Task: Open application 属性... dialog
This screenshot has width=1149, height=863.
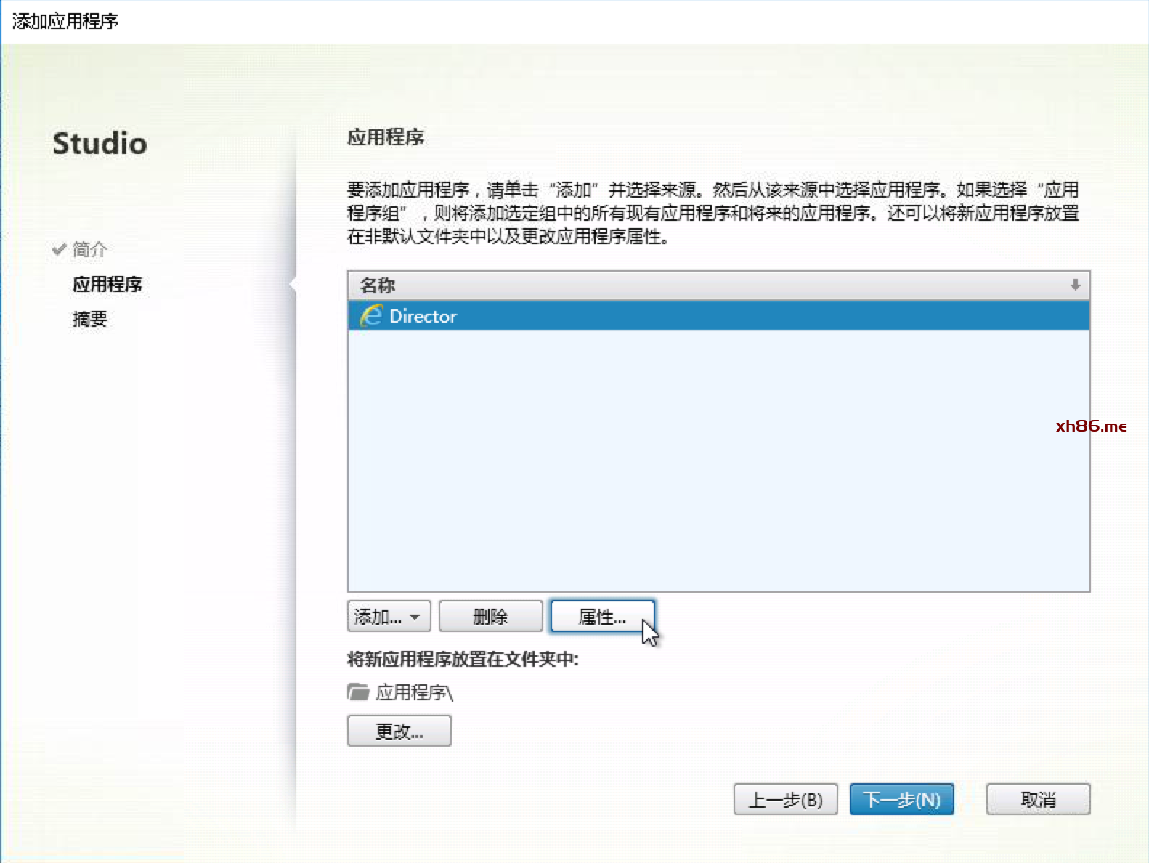Action: tap(602, 617)
